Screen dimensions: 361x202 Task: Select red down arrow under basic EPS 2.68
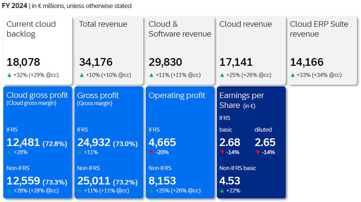pyautogui.click(x=222, y=152)
